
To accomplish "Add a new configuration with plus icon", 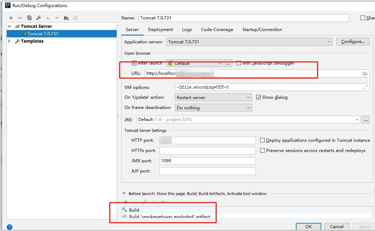I will (11, 18).
